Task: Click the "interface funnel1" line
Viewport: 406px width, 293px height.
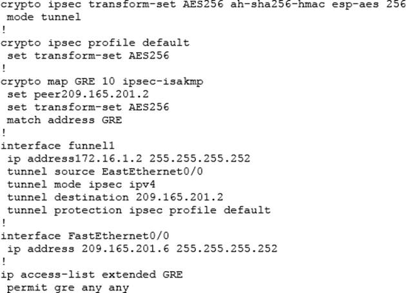Action: 55,146
